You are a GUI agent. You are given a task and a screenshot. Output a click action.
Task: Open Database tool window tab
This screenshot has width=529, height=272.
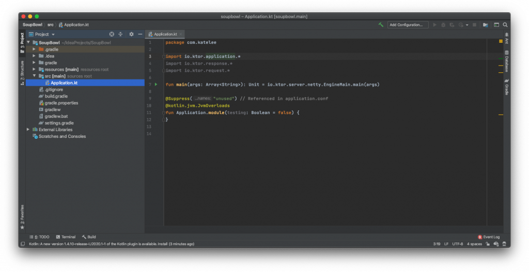(507, 61)
